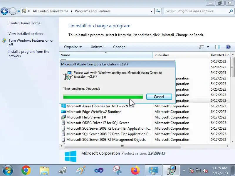235x176 pixels.
Task: Open Windows Explorer from the taskbar
Action: tap(44, 170)
